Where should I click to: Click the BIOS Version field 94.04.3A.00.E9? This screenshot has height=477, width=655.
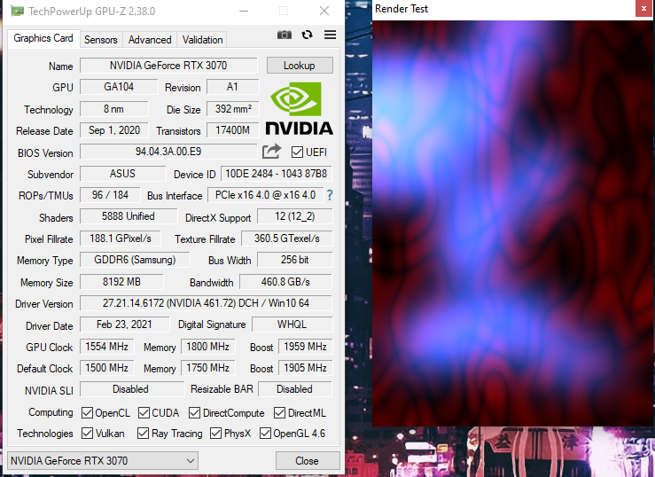point(168,152)
